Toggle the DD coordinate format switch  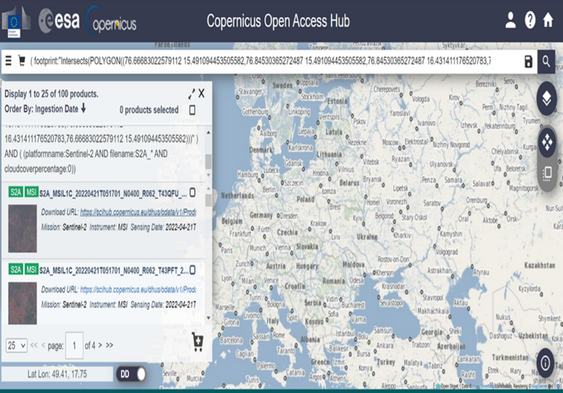[x=131, y=374]
